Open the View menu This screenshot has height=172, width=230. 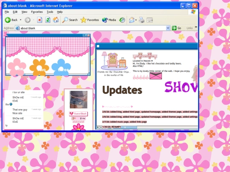(x=24, y=12)
